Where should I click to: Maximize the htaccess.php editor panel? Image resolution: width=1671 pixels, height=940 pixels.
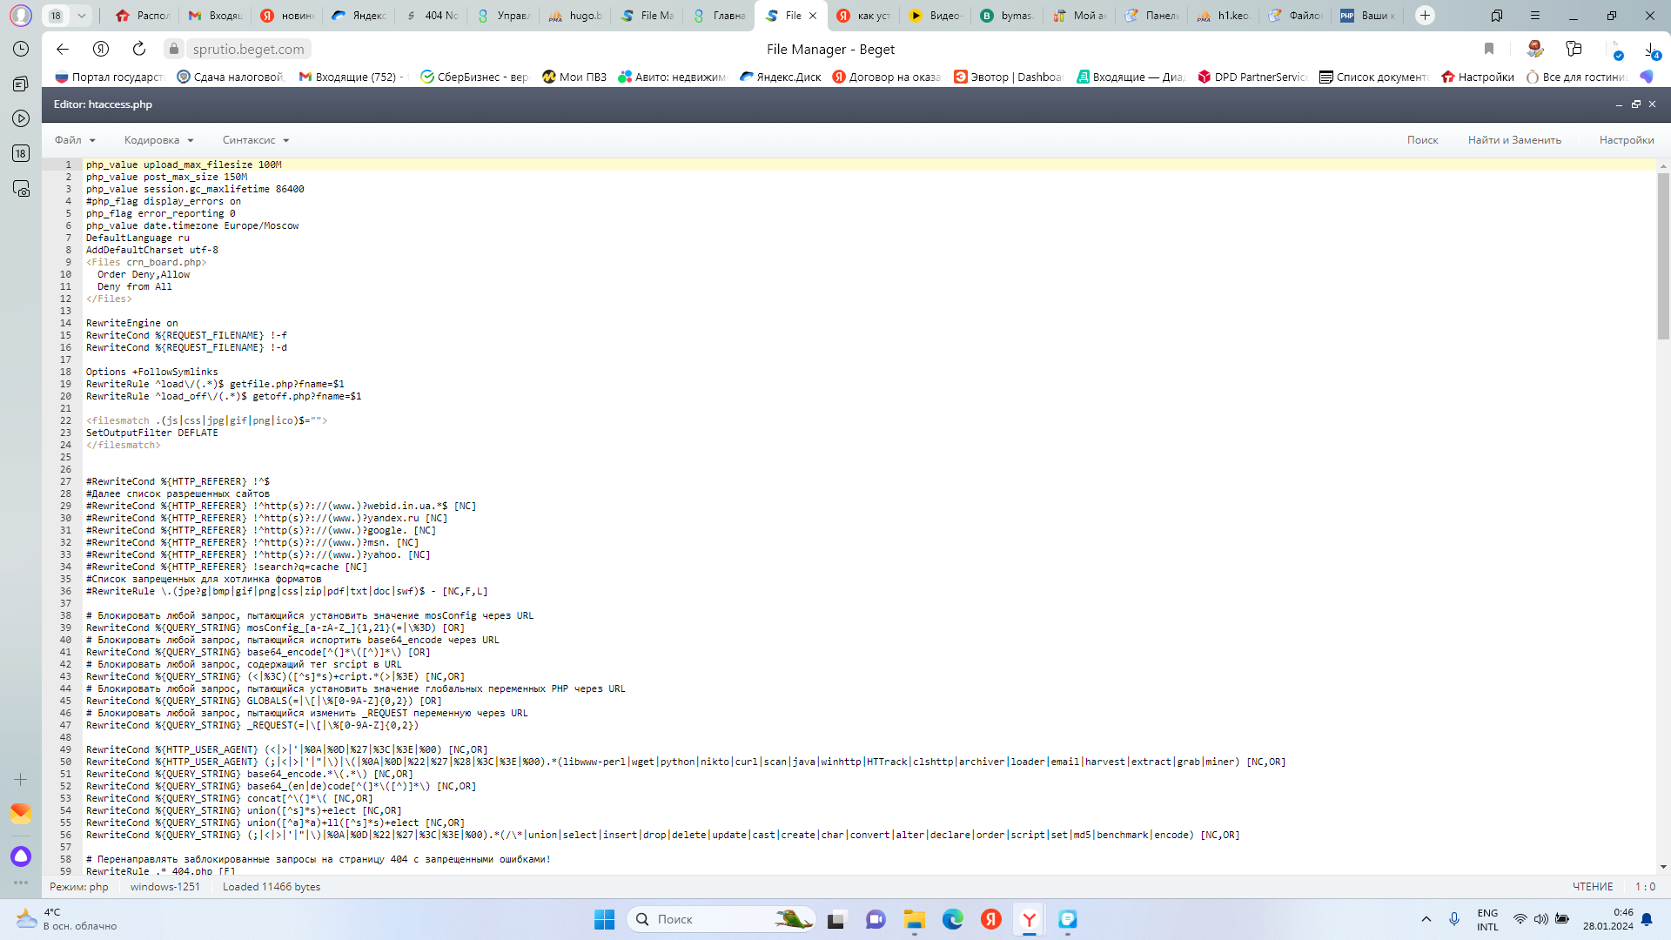tap(1635, 104)
